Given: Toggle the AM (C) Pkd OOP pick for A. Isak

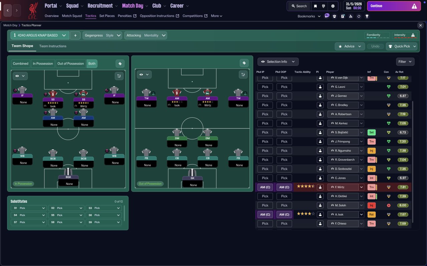Looking at the screenshot, I should point(284,214).
